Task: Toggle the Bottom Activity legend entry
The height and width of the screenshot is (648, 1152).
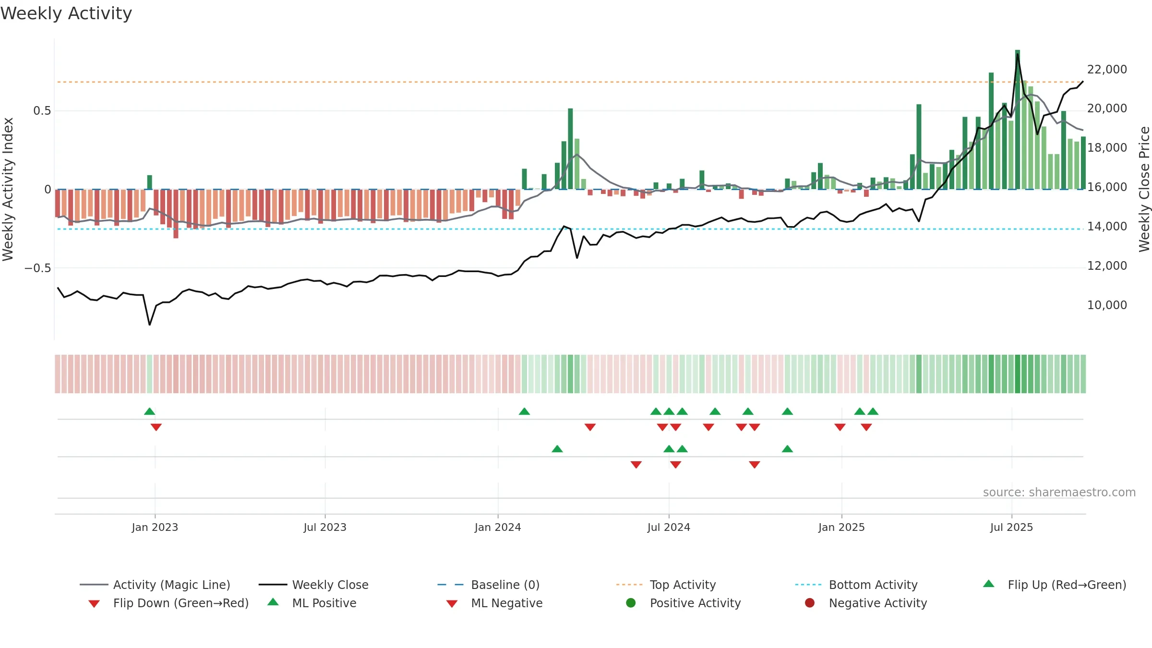Action: click(856, 585)
